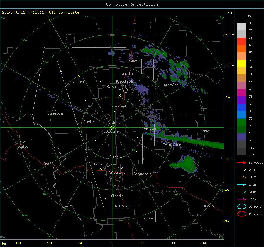Click the Drumheller label on map
This screenshot has width=264, height=247.
click(172, 145)
